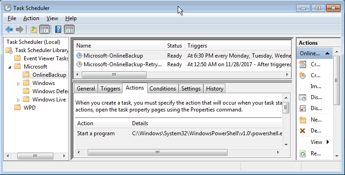
Task: Click the detail pane vertical scrollbar thumb
Action: (286, 107)
